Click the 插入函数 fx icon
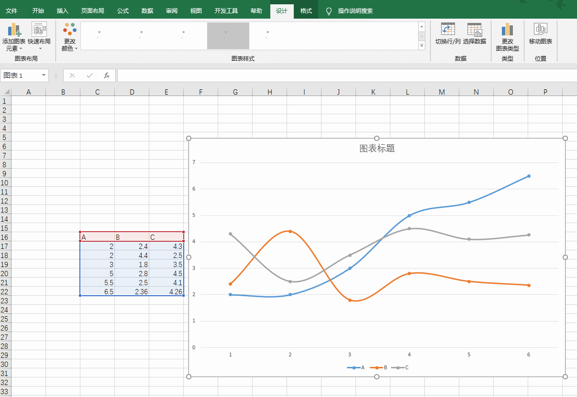Image resolution: width=577 pixels, height=397 pixels. pyautogui.click(x=107, y=75)
